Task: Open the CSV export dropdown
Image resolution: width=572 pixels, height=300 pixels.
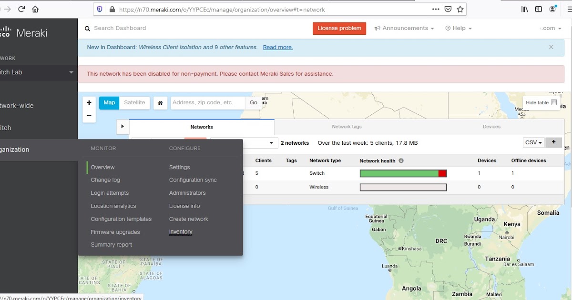Action: coord(533,142)
